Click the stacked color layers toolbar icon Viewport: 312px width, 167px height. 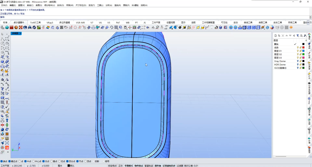263,28
